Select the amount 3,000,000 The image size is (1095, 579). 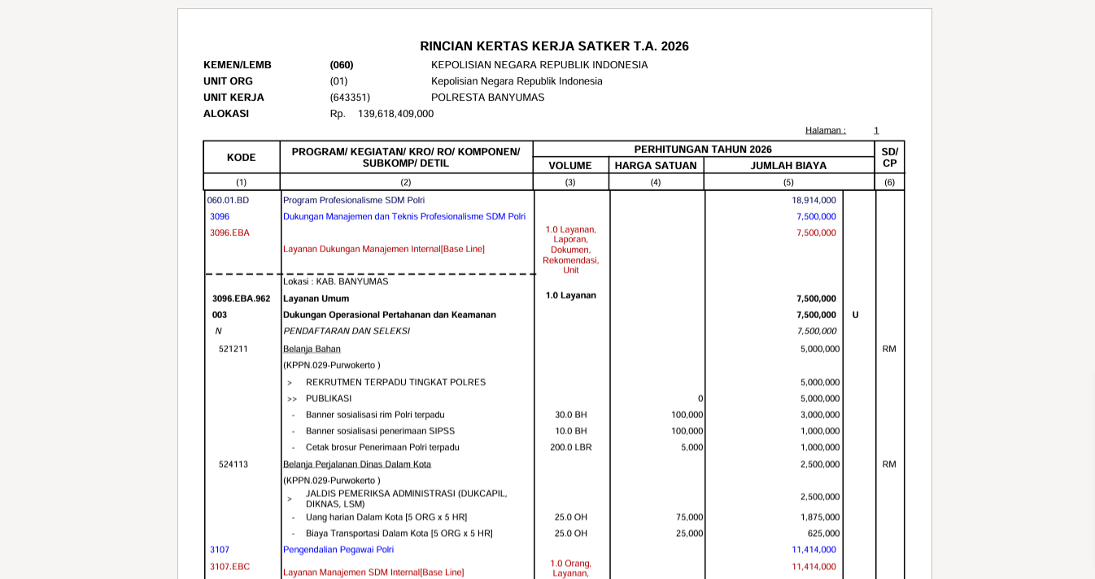820,415
